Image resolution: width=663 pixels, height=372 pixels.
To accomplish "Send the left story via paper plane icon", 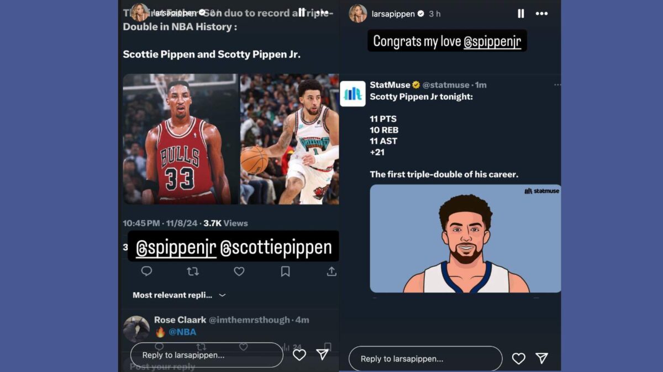I will pyautogui.click(x=323, y=354).
